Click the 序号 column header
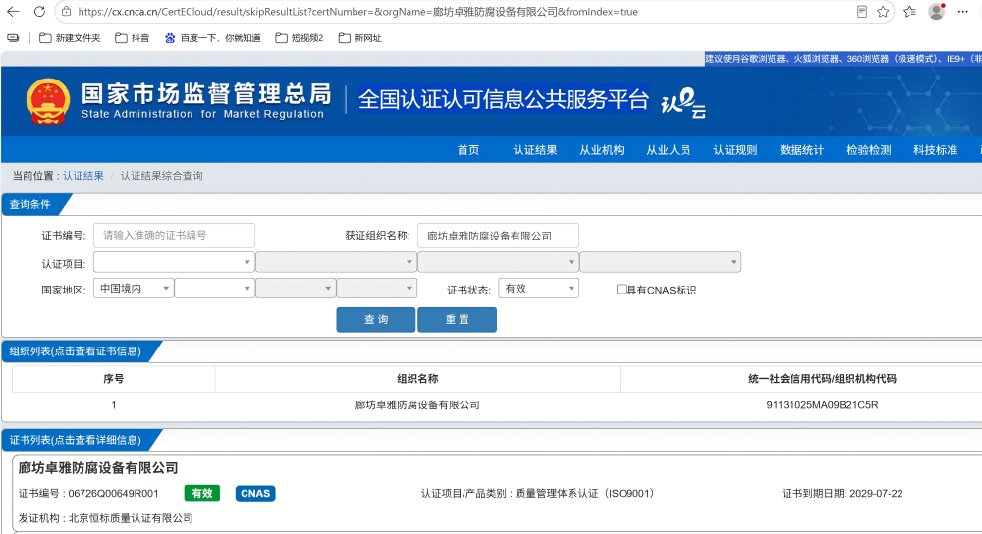The width and height of the screenshot is (982, 534). (113, 379)
